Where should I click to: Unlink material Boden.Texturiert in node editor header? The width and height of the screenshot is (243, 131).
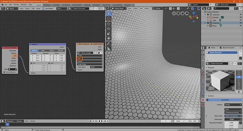pyautogui.click(x=96, y=8)
